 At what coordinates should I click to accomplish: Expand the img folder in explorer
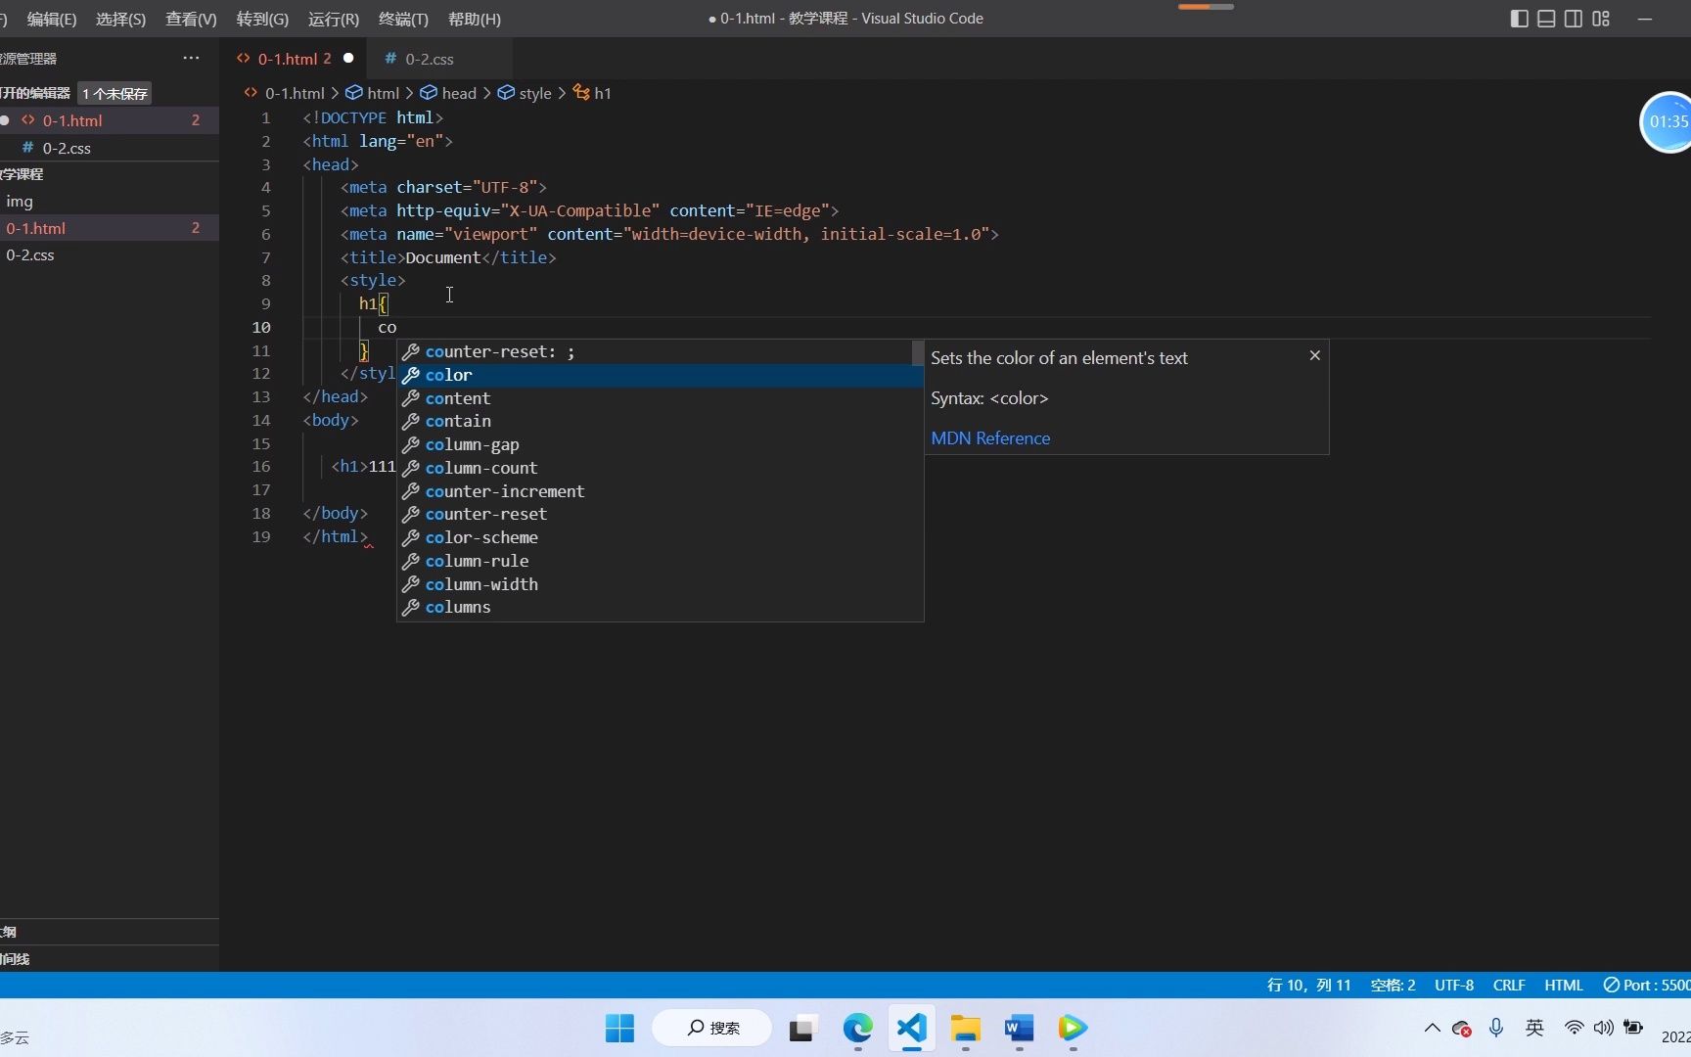click(110, 201)
